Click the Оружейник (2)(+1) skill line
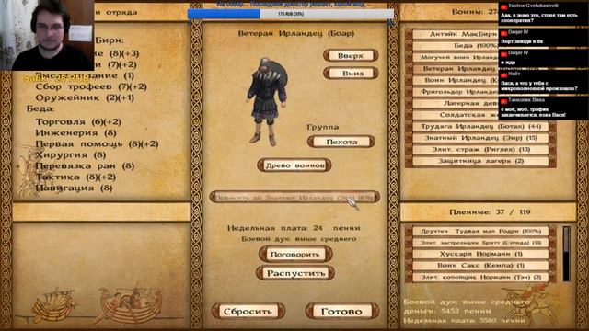This screenshot has height=331, width=589. coord(85,98)
